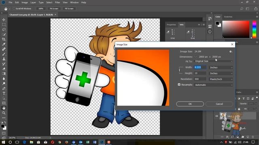Image resolution: width=259 pixels, height=145 pixels.
Task: Open the Fit To dropdown
Action: click(213, 61)
